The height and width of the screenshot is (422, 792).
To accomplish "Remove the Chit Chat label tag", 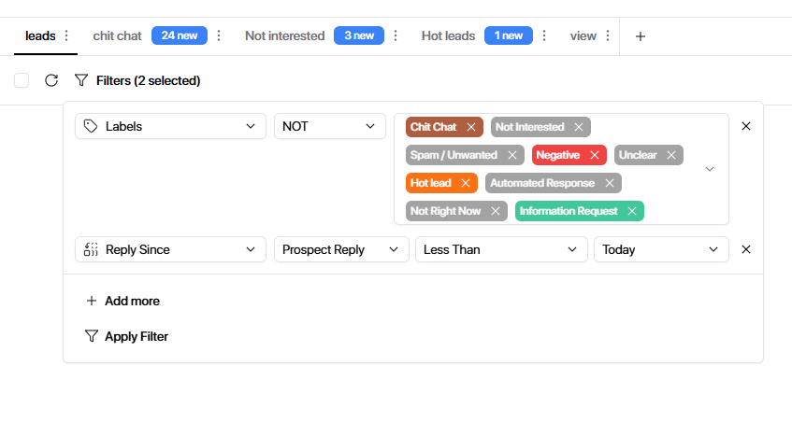I will click(x=471, y=127).
